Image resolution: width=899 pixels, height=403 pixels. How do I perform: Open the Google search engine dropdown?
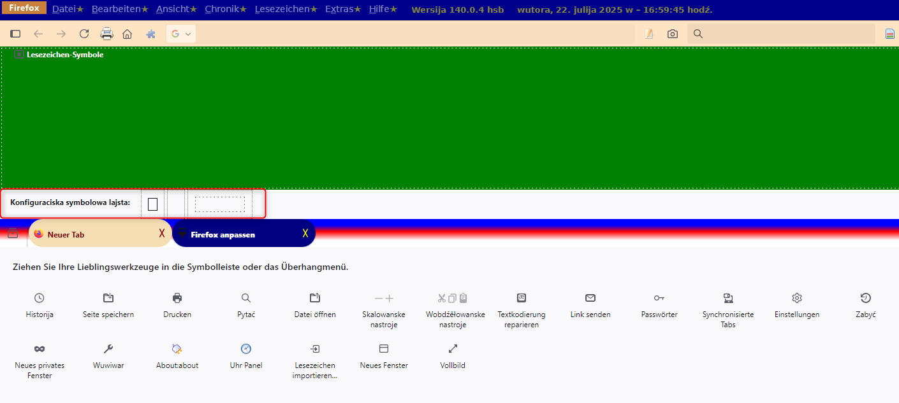(181, 34)
